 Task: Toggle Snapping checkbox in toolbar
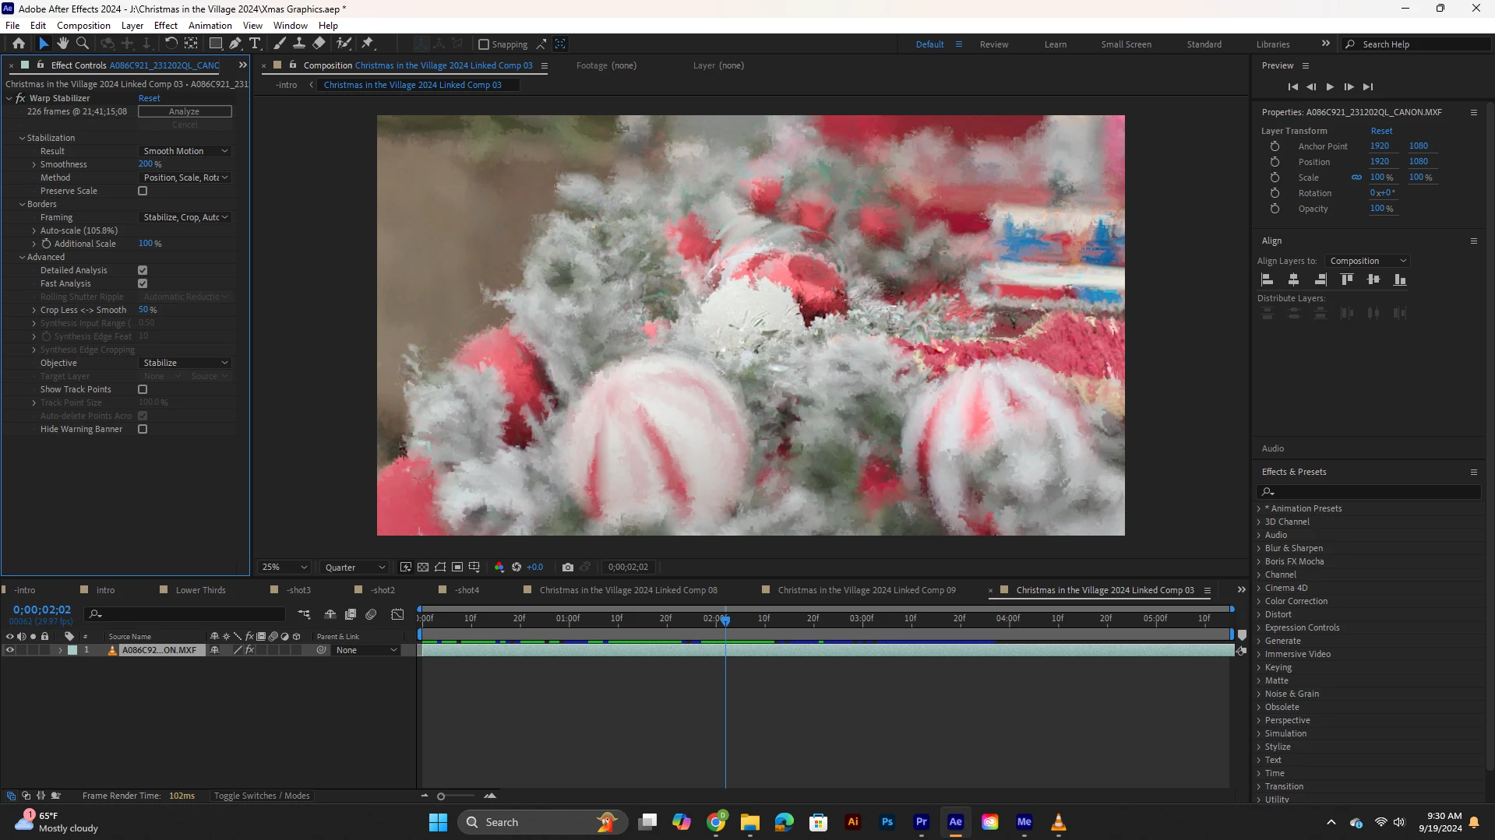(484, 44)
